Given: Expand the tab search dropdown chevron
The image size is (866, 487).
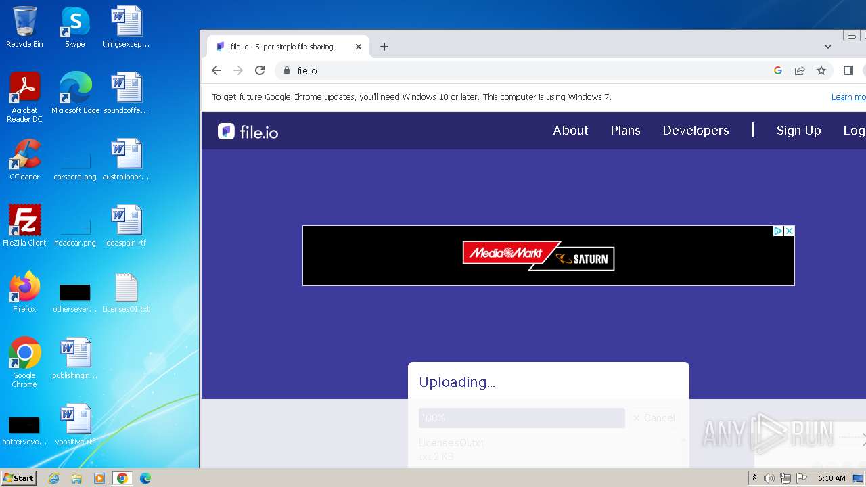Looking at the screenshot, I should (x=827, y=47).
